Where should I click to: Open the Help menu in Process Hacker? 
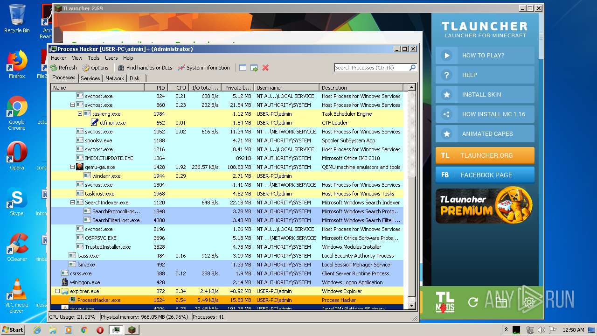click(128, 58)
